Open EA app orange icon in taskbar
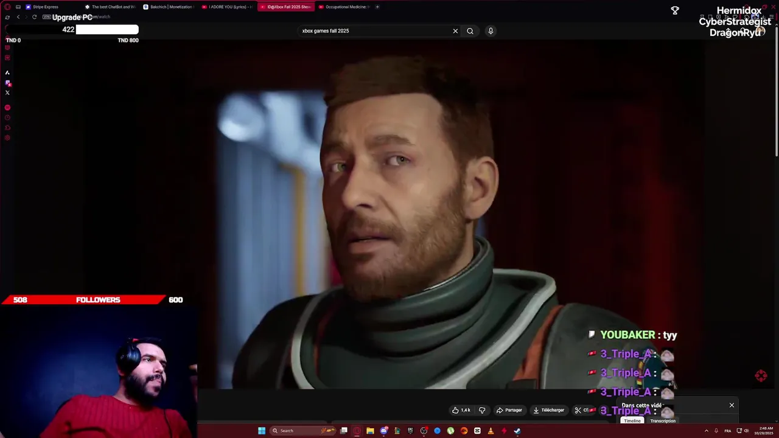The width and height of the screenshot is (779, 438). [x=464, y=431]
